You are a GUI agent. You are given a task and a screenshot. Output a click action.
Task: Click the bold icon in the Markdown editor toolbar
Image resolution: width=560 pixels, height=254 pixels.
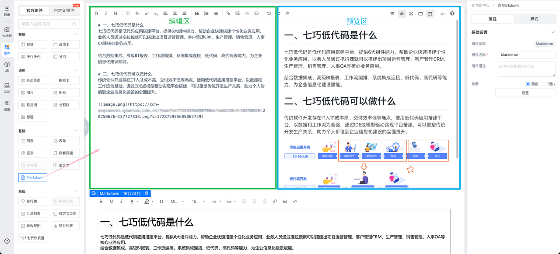[97, 14]
